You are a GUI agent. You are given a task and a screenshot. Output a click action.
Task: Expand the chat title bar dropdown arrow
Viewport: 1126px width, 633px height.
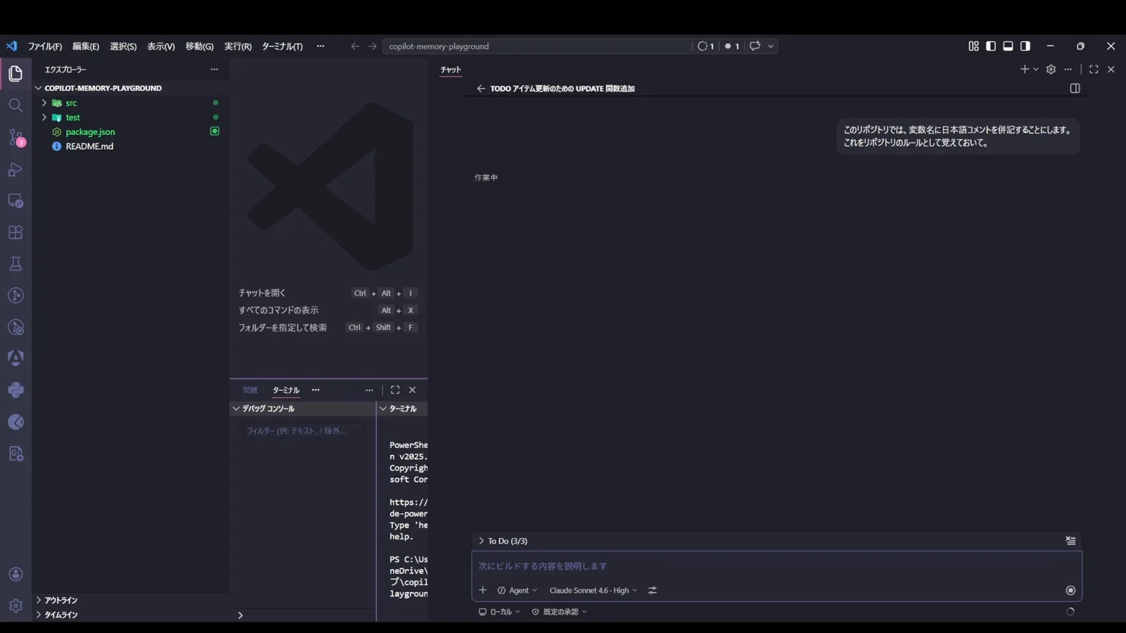tap(771, 46)
